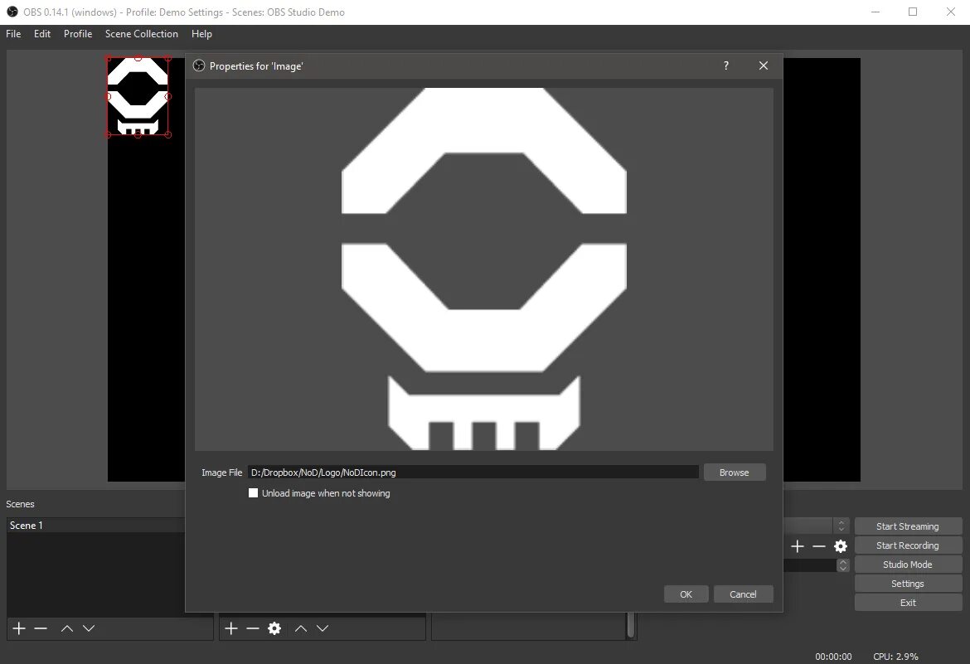Click the 'Scenes' panel label

pyautogui.click(x=21, y=504)
